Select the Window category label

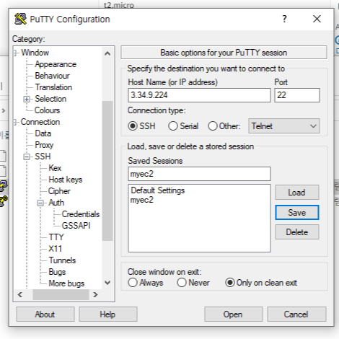tap(35, 53)
